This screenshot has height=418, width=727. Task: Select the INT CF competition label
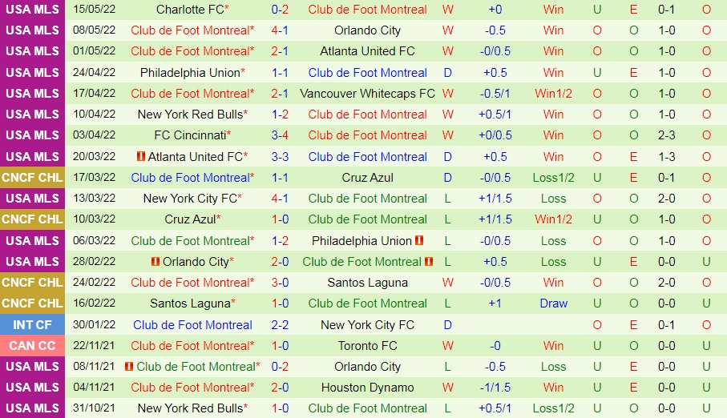pos(32,324)
